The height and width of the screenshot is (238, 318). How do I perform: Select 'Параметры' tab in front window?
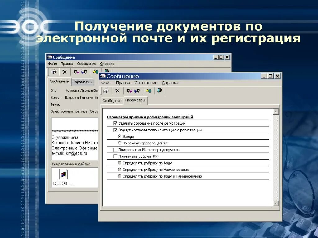[135, 100]
